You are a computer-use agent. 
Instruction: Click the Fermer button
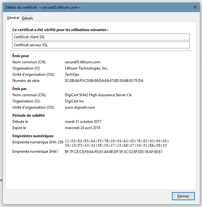183,196
